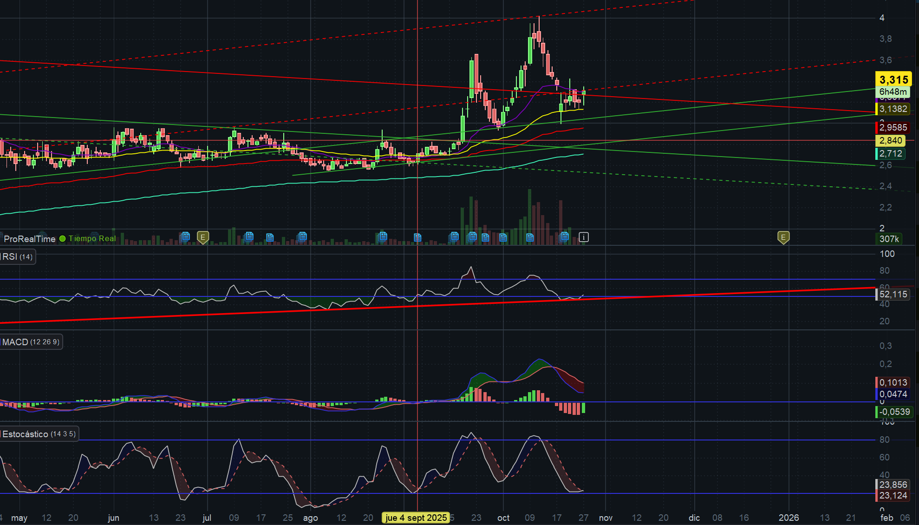The height and width of the screenshot is (525, 919).
Task: Open RSI (14) indicator settings label
Action: (18, 257)
